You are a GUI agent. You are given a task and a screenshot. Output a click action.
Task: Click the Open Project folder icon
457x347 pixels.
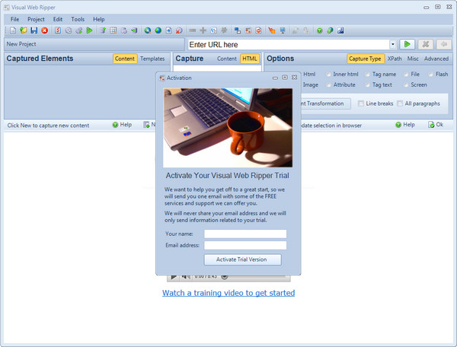(x=24, y=30)
